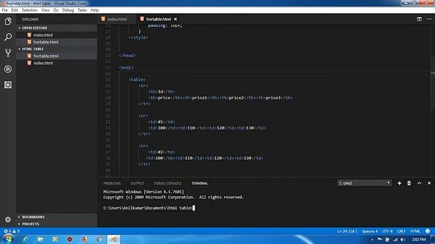Change file encoding via UTF-8
The width and height of the screenshot is (435, 244).
[387, 231]
